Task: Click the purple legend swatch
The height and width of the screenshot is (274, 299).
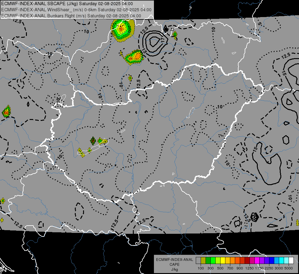Action: click(x=262, y=260)
